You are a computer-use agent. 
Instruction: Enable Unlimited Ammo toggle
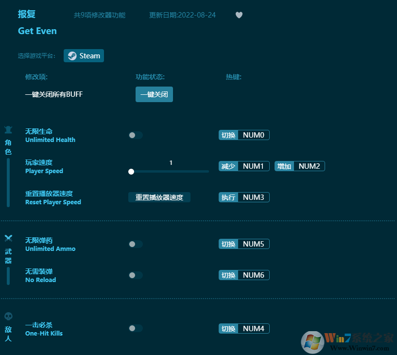136,244
